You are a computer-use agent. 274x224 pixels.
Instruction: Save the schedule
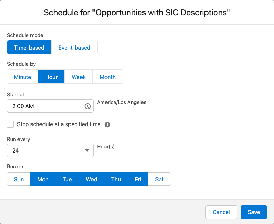coord(254,212)
